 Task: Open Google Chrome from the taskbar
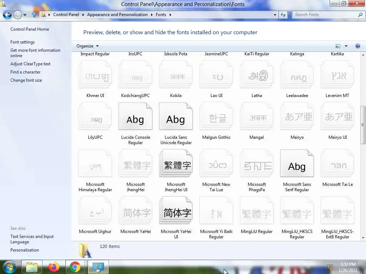click(75, 267)
